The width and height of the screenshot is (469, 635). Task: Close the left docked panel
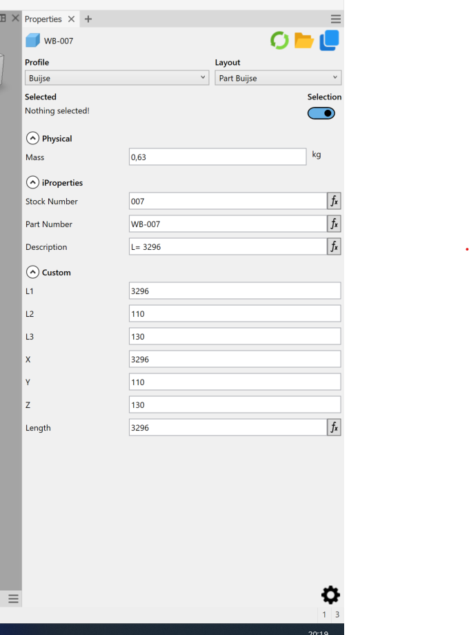coord(15,18)
